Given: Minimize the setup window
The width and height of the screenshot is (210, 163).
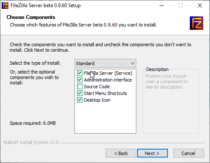Looking at the screenshot, I should pos(162,5).
